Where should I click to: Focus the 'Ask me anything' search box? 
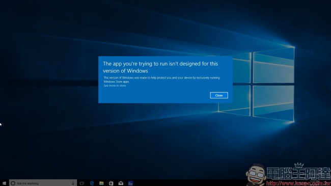tap(43, 183)
